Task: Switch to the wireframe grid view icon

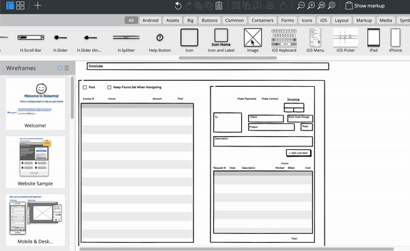Action: pyautogui.click(x=20, y=5)
